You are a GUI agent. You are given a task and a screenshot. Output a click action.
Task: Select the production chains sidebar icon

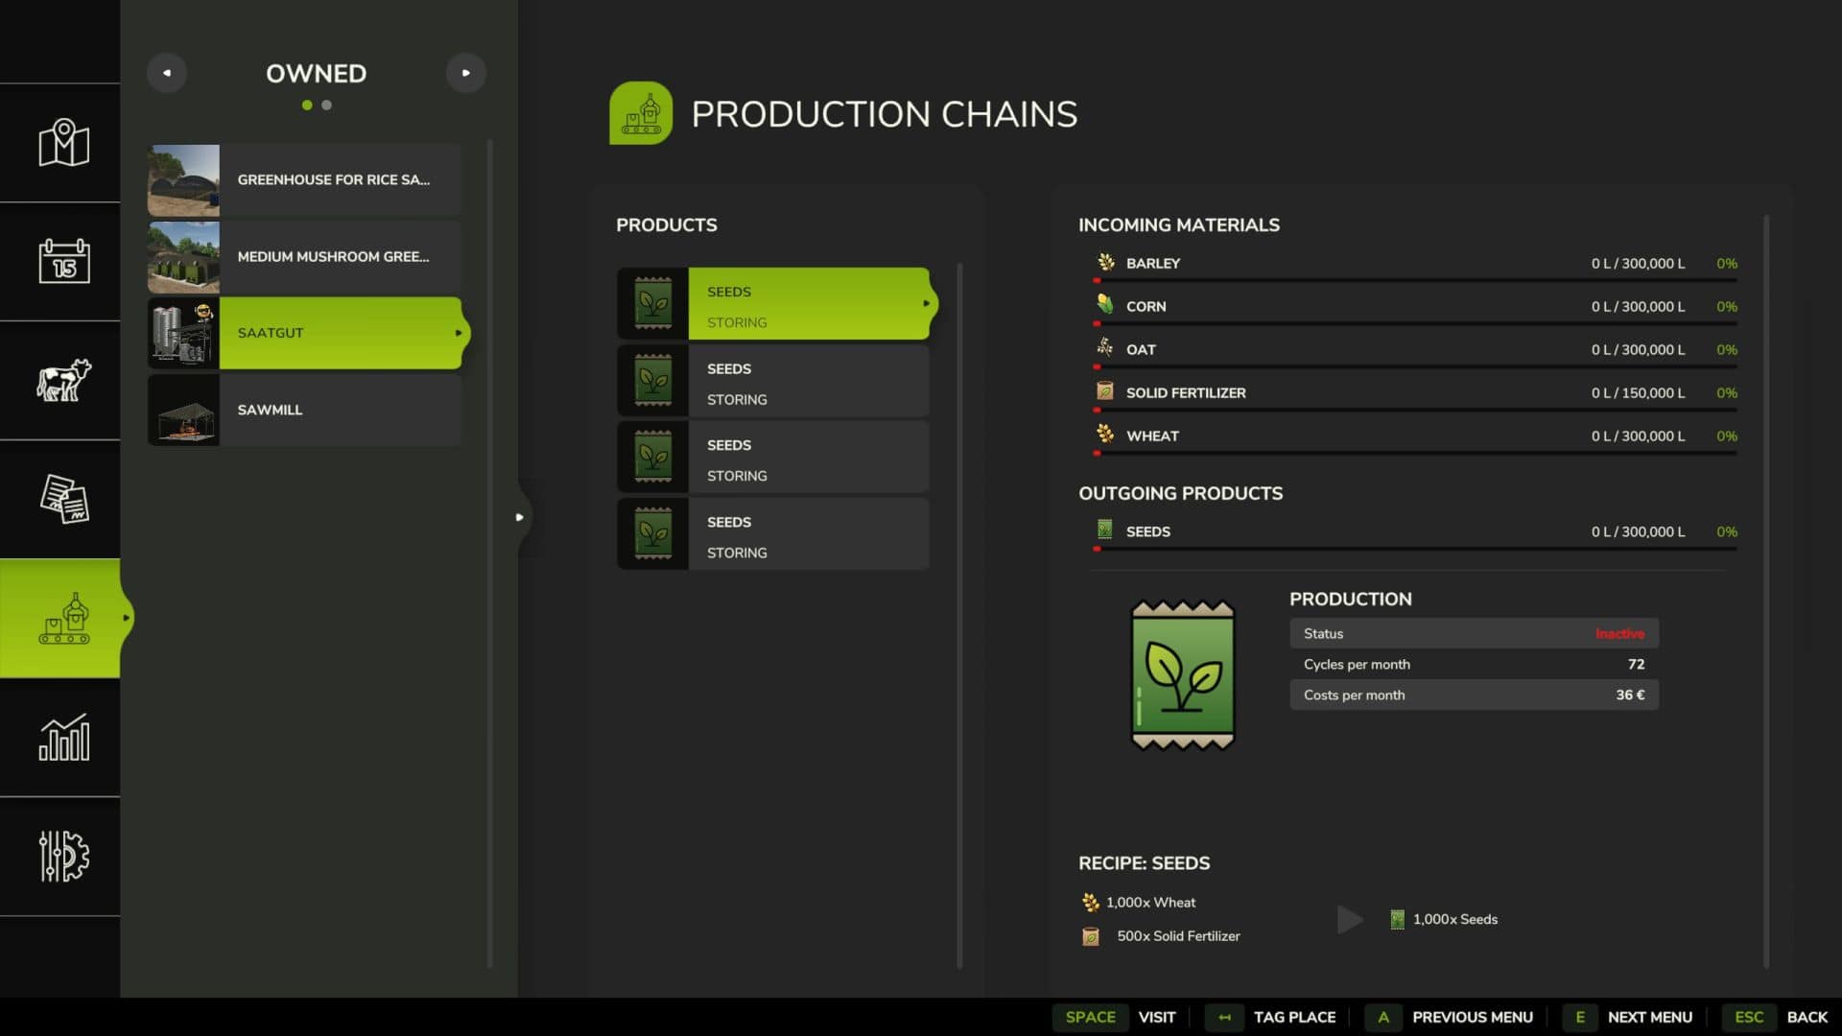point(63,619)
